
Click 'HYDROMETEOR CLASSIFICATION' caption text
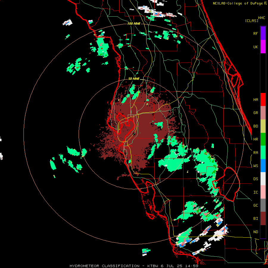pyautogui.click(x=105, y=266)
